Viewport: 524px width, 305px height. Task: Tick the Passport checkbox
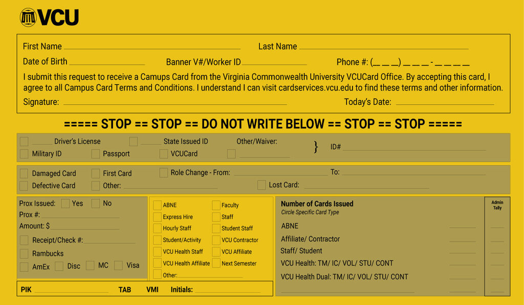(96, 154)
